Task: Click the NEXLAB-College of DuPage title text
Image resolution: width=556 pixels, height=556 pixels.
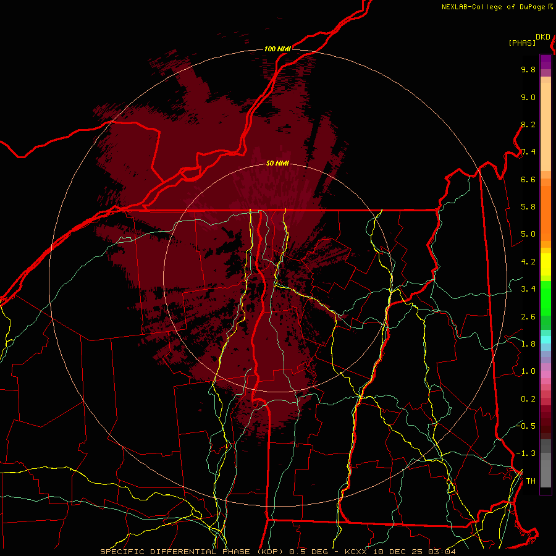Action: pos(493,7)
